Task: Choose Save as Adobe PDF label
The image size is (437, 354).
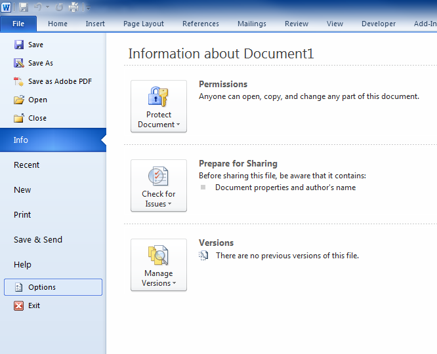Action: click(x=60, y=81)
